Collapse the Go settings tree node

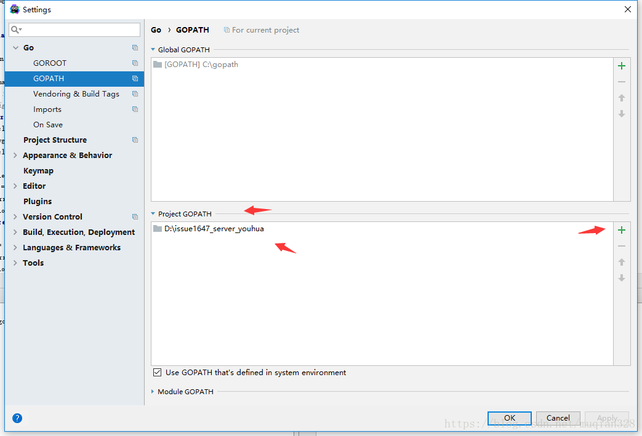(x=15, y=48)
